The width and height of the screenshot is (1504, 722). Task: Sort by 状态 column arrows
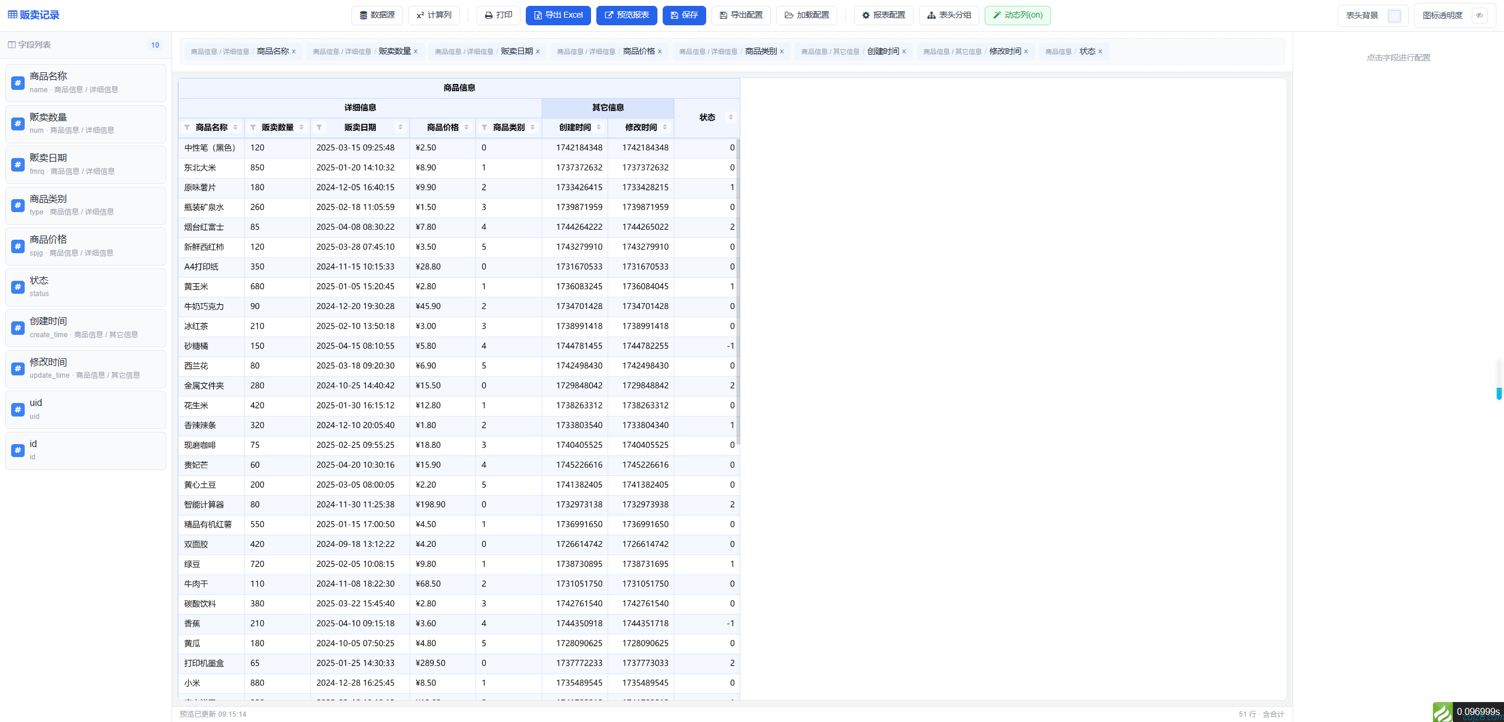[x=731, y=117]
